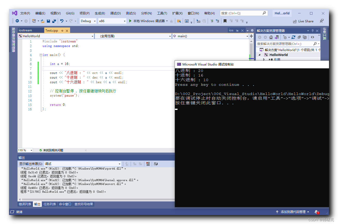
Task: Click the 查看代码 icon in Solution Explorer
Action: click(312, 37)
